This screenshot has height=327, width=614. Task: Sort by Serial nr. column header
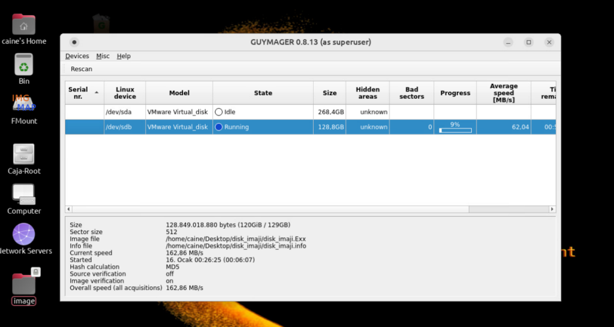click(x=85, y=93)
